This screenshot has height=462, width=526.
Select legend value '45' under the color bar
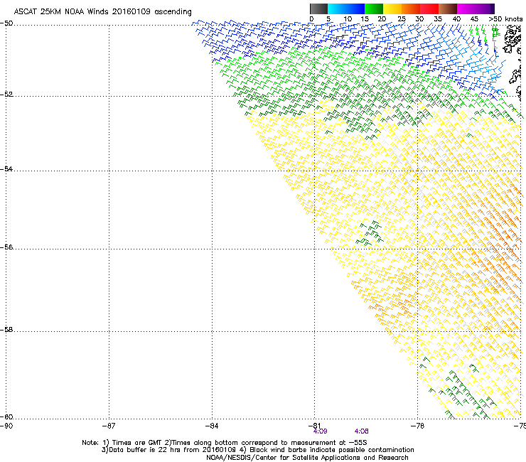tap(474, 19)
